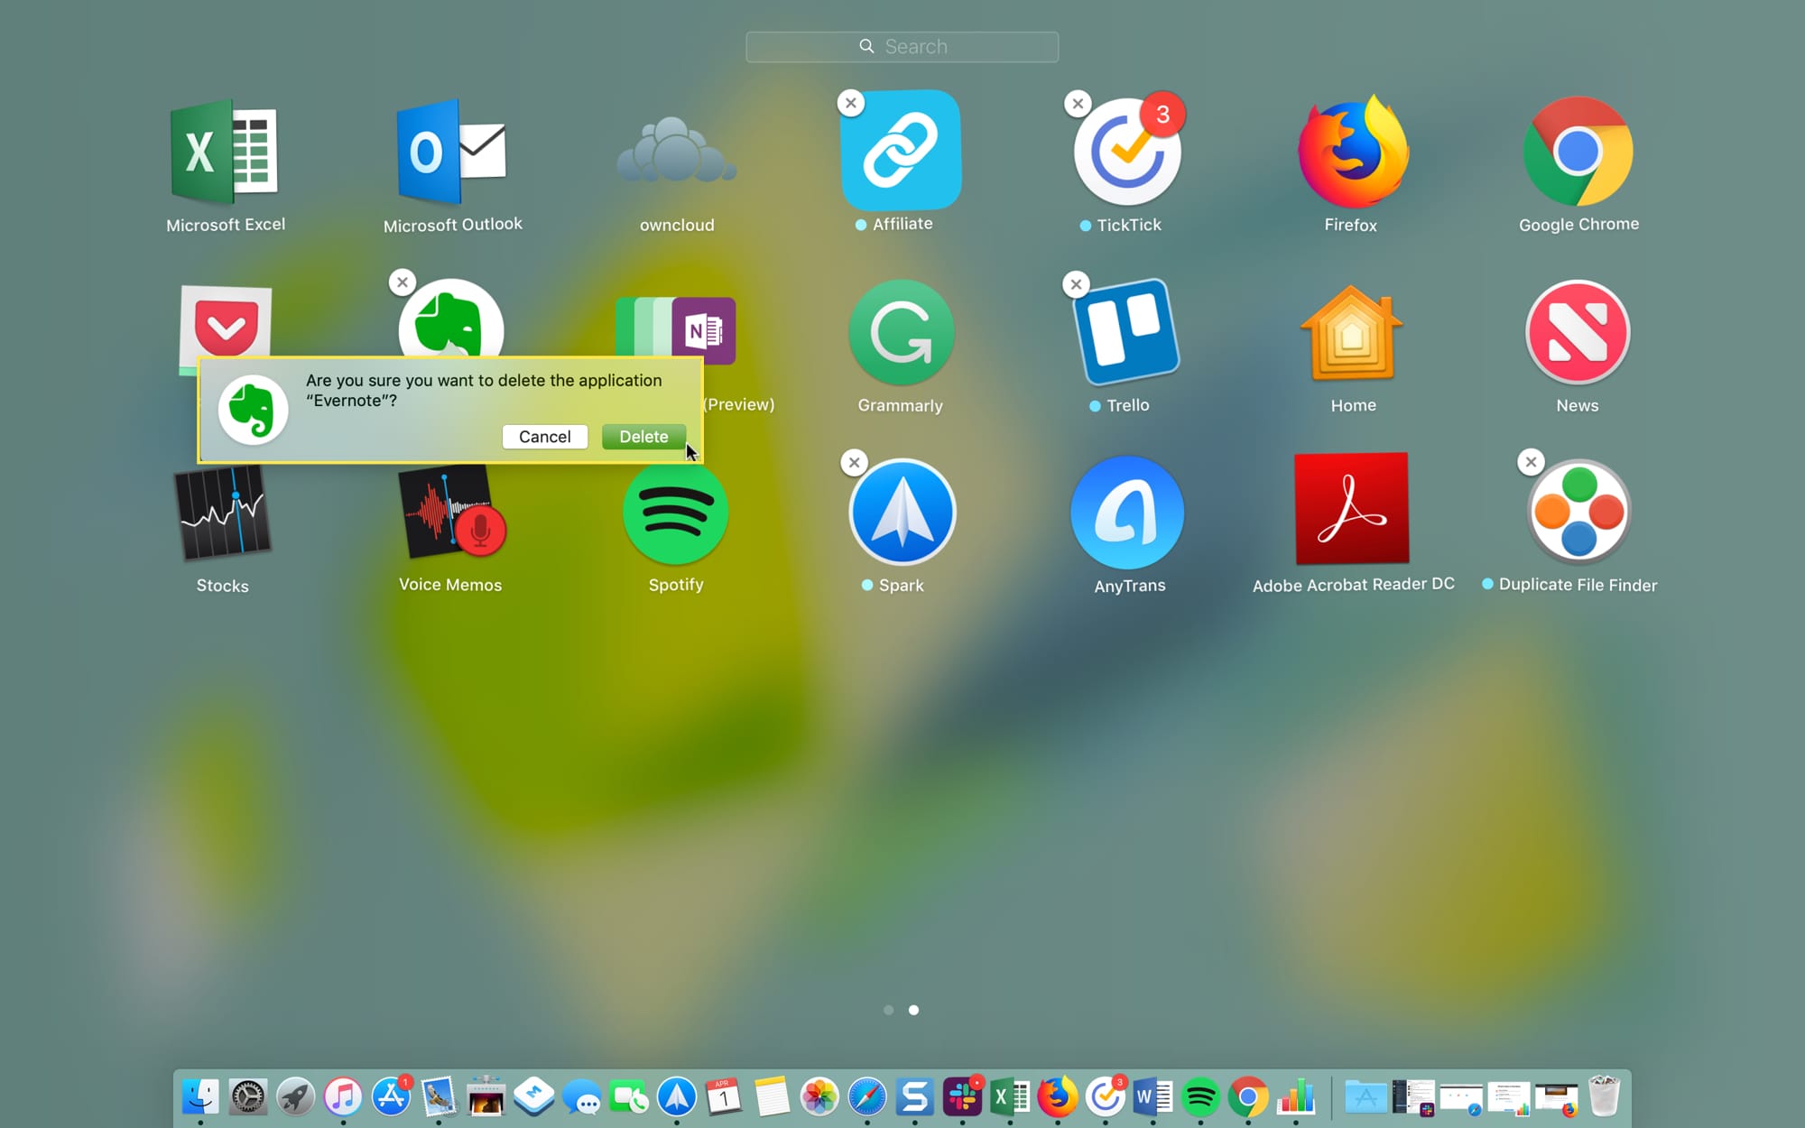Launch Grammarly
The height and width of the screenshot is (1128, 1805).
click(901, 332)
